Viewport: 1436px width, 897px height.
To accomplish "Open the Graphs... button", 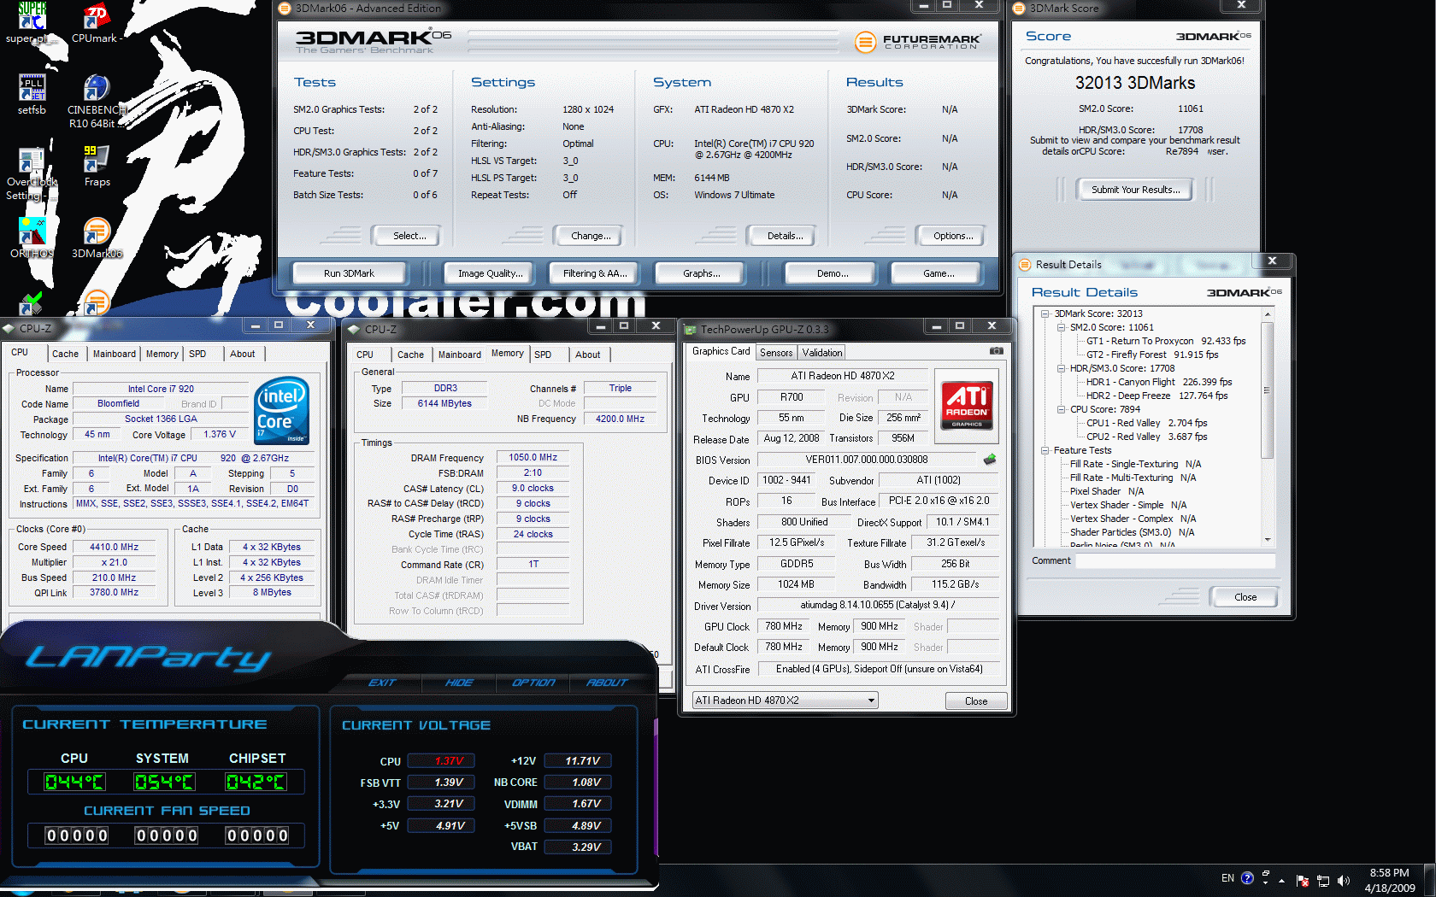I will (x=701, y=273).
